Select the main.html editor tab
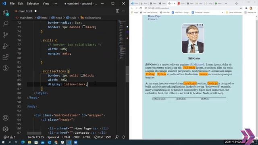 25,11
